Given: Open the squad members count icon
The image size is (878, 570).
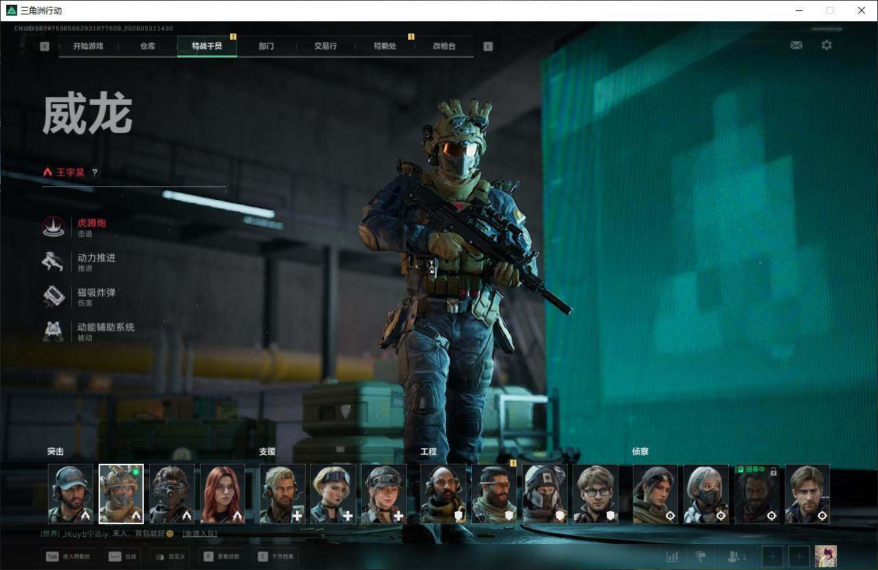Looking at the screenshot, I should (737, 557).
